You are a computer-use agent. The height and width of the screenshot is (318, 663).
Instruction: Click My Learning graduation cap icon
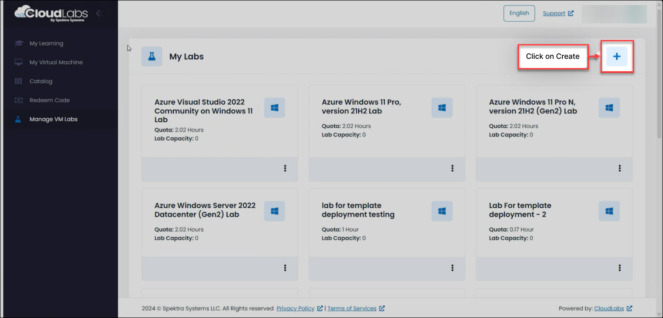tap(18, 44)
